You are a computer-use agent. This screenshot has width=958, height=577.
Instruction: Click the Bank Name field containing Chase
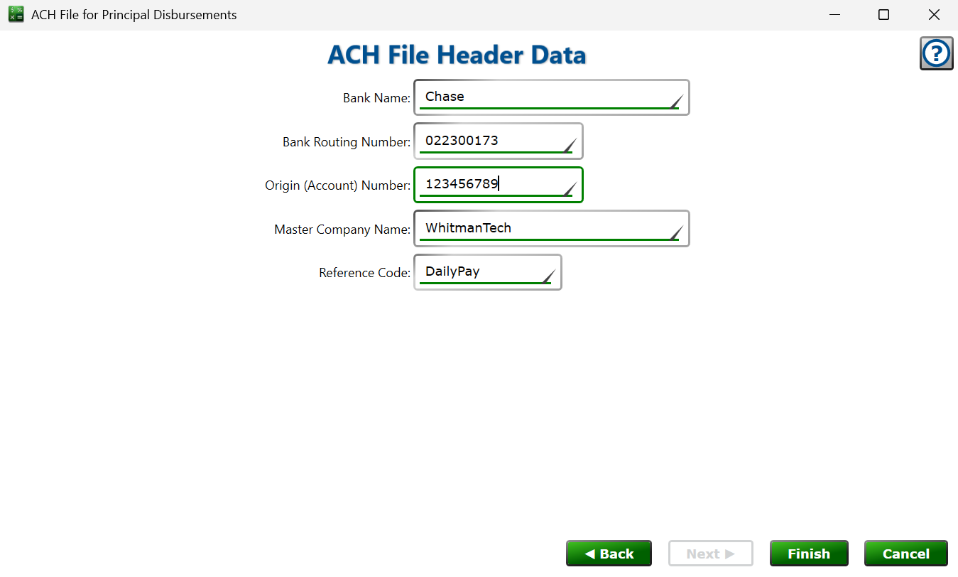(x=552, y=97)
